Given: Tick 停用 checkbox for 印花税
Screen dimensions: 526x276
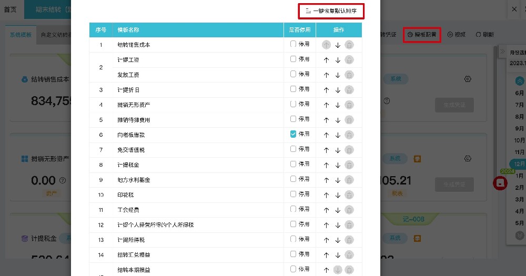Looking at the screenshot, I should coord(293,194).
